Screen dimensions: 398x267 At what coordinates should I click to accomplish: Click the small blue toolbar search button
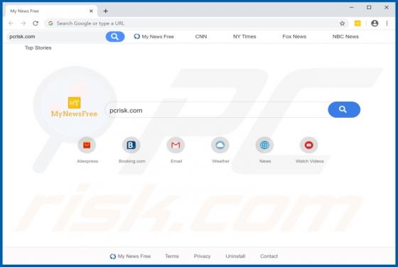click(115, 36)
